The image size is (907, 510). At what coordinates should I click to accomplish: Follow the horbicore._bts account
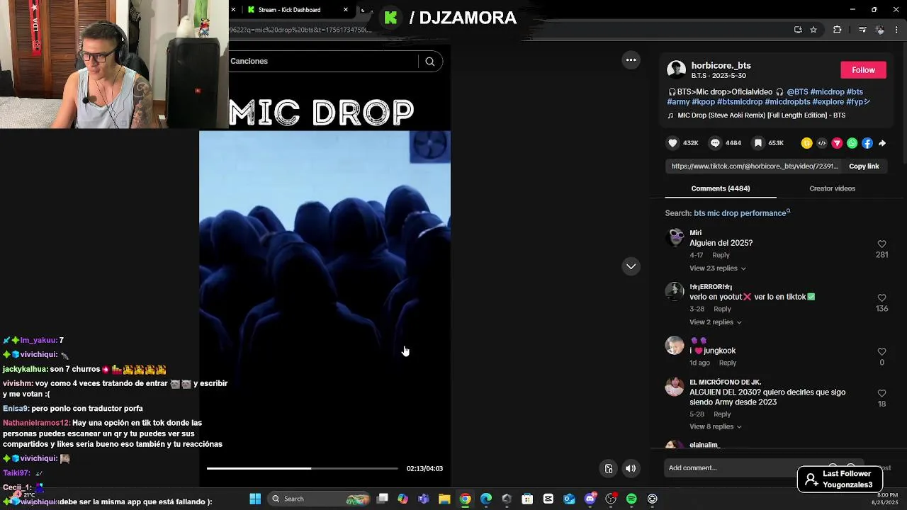pos(863,69)
